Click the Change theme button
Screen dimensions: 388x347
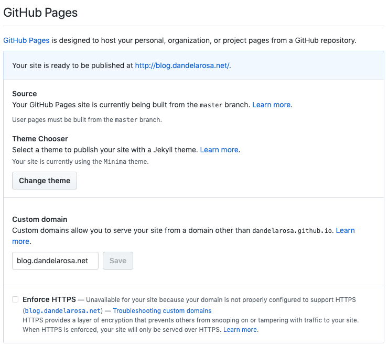[45, 181]
